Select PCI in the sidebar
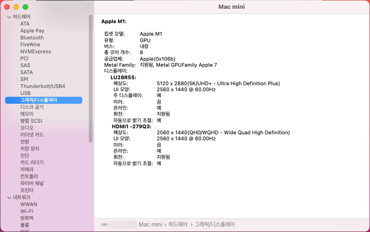The height and width of the screenshot is (232, 370). [25, 58]
